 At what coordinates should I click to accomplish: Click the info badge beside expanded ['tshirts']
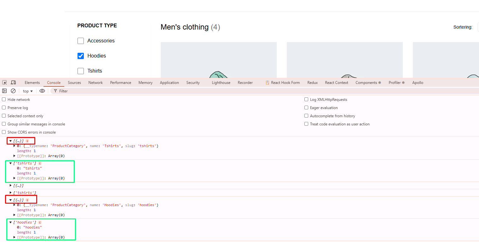40,163
